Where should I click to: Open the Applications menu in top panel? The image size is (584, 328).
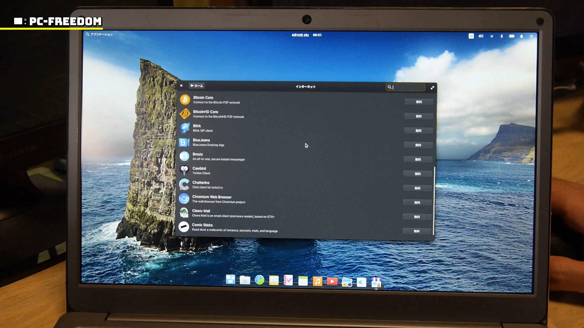99,34
